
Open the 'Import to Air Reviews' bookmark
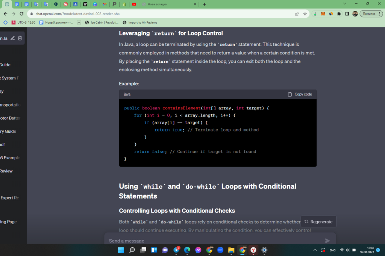tap(140, 22)
